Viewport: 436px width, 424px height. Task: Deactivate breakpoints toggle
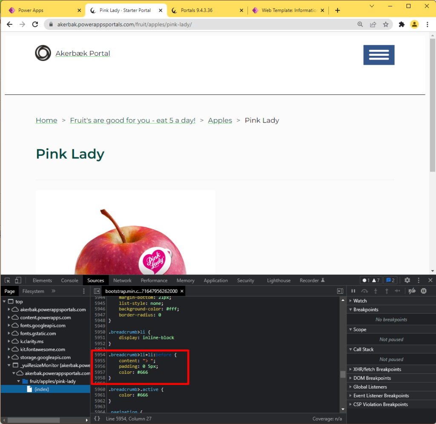pos(412,291)
